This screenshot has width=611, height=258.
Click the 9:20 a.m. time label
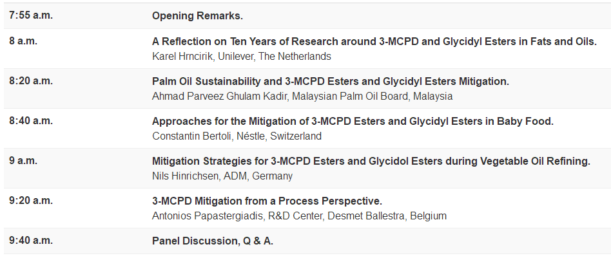tap(31, 201)
